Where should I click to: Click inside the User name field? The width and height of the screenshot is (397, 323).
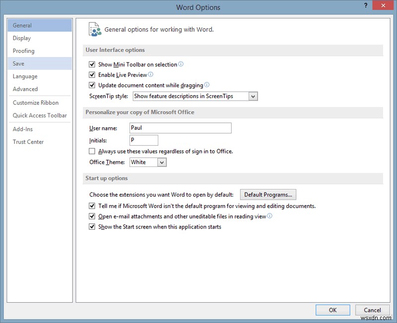pos(181,128)
